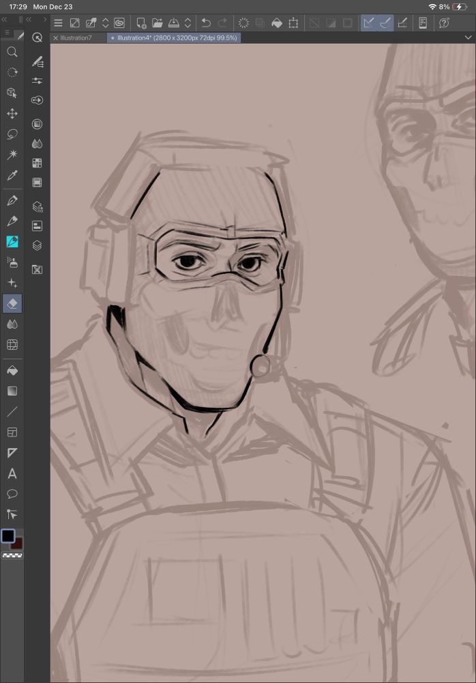
Task: Select the Pencil tool below the Pen
Action: [12, 221]
